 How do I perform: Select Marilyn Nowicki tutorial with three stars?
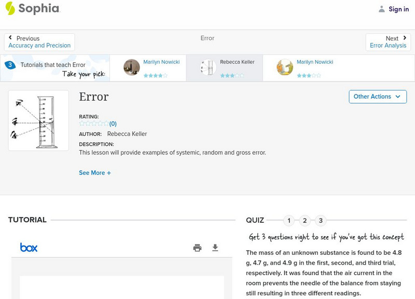coord(301,68)
